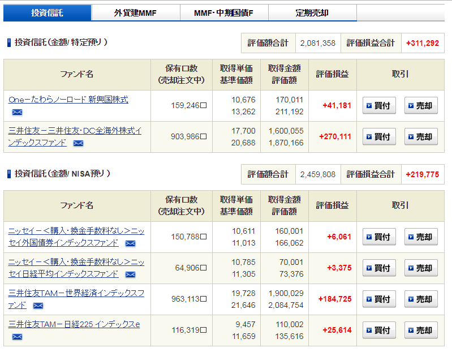452x352 pixels.
Task: Click mail icon for ニッセイ外国債券インデックスファンド
Action: coord(130,243)
